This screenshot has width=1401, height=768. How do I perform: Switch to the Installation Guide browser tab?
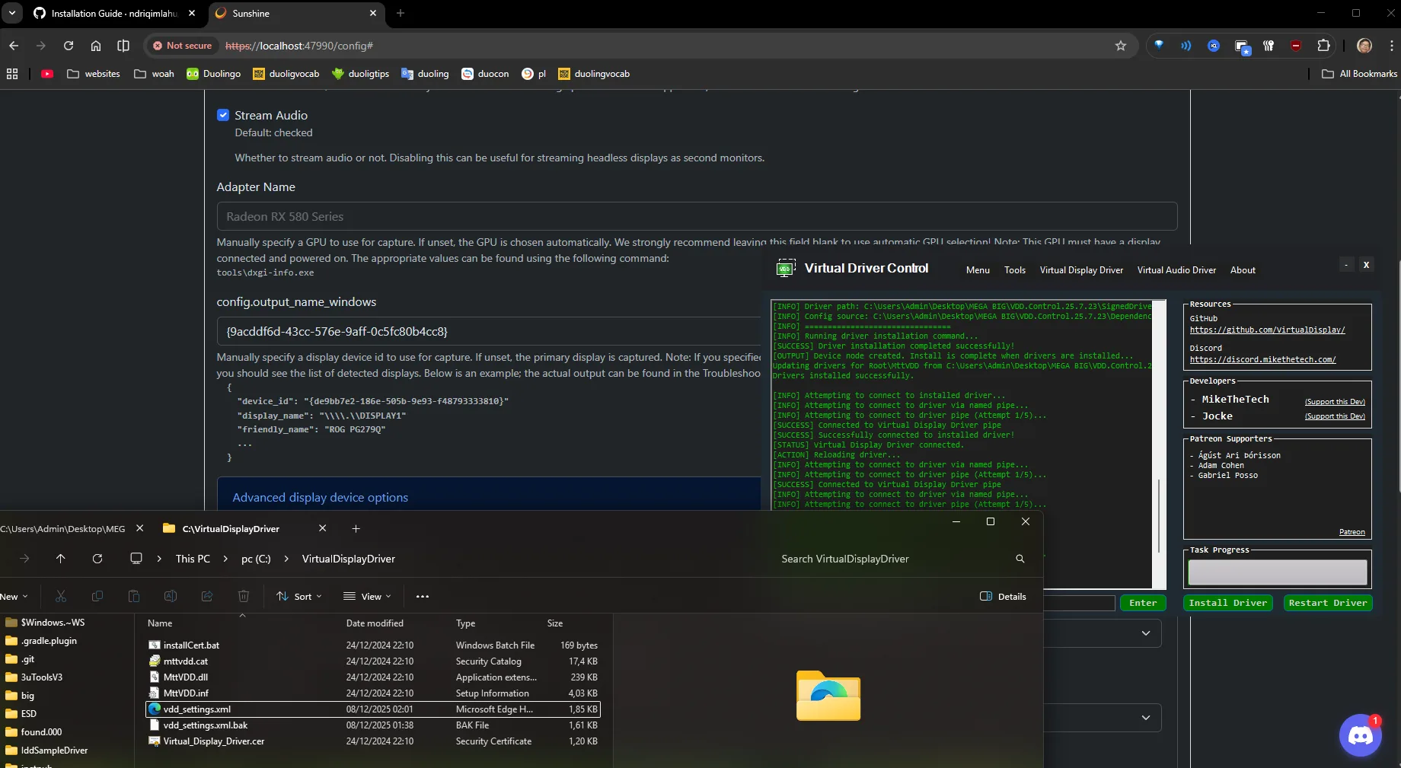coord(114,14)
